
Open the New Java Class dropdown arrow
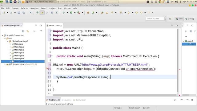pyautogui.click(x=97, y=13)
